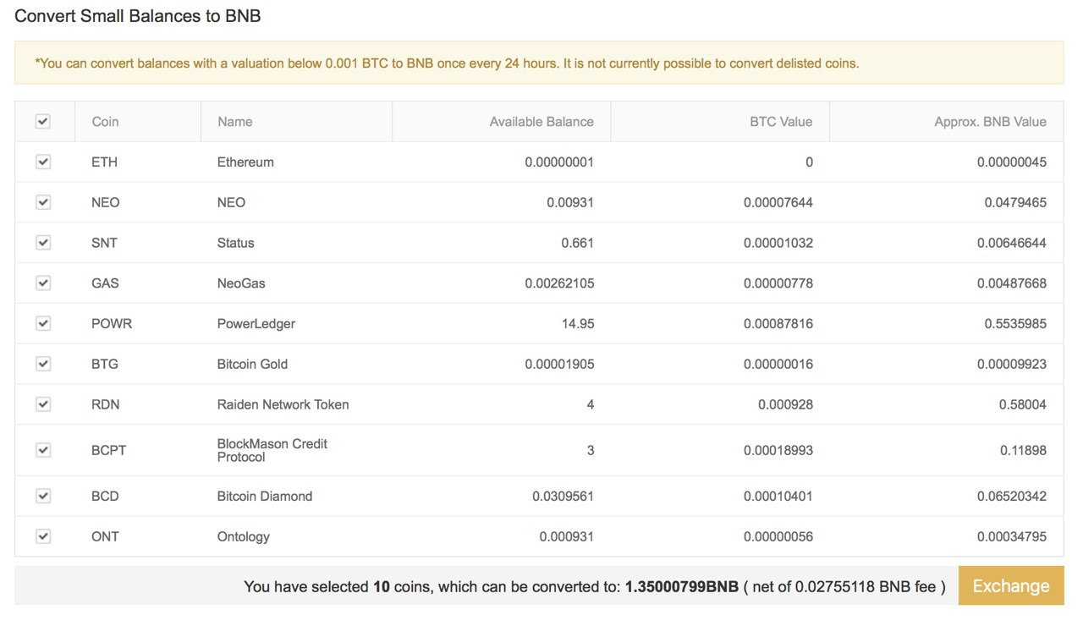Select the 0.000928 BTC value
The image size is (1083, 626).
pos(786,404)
